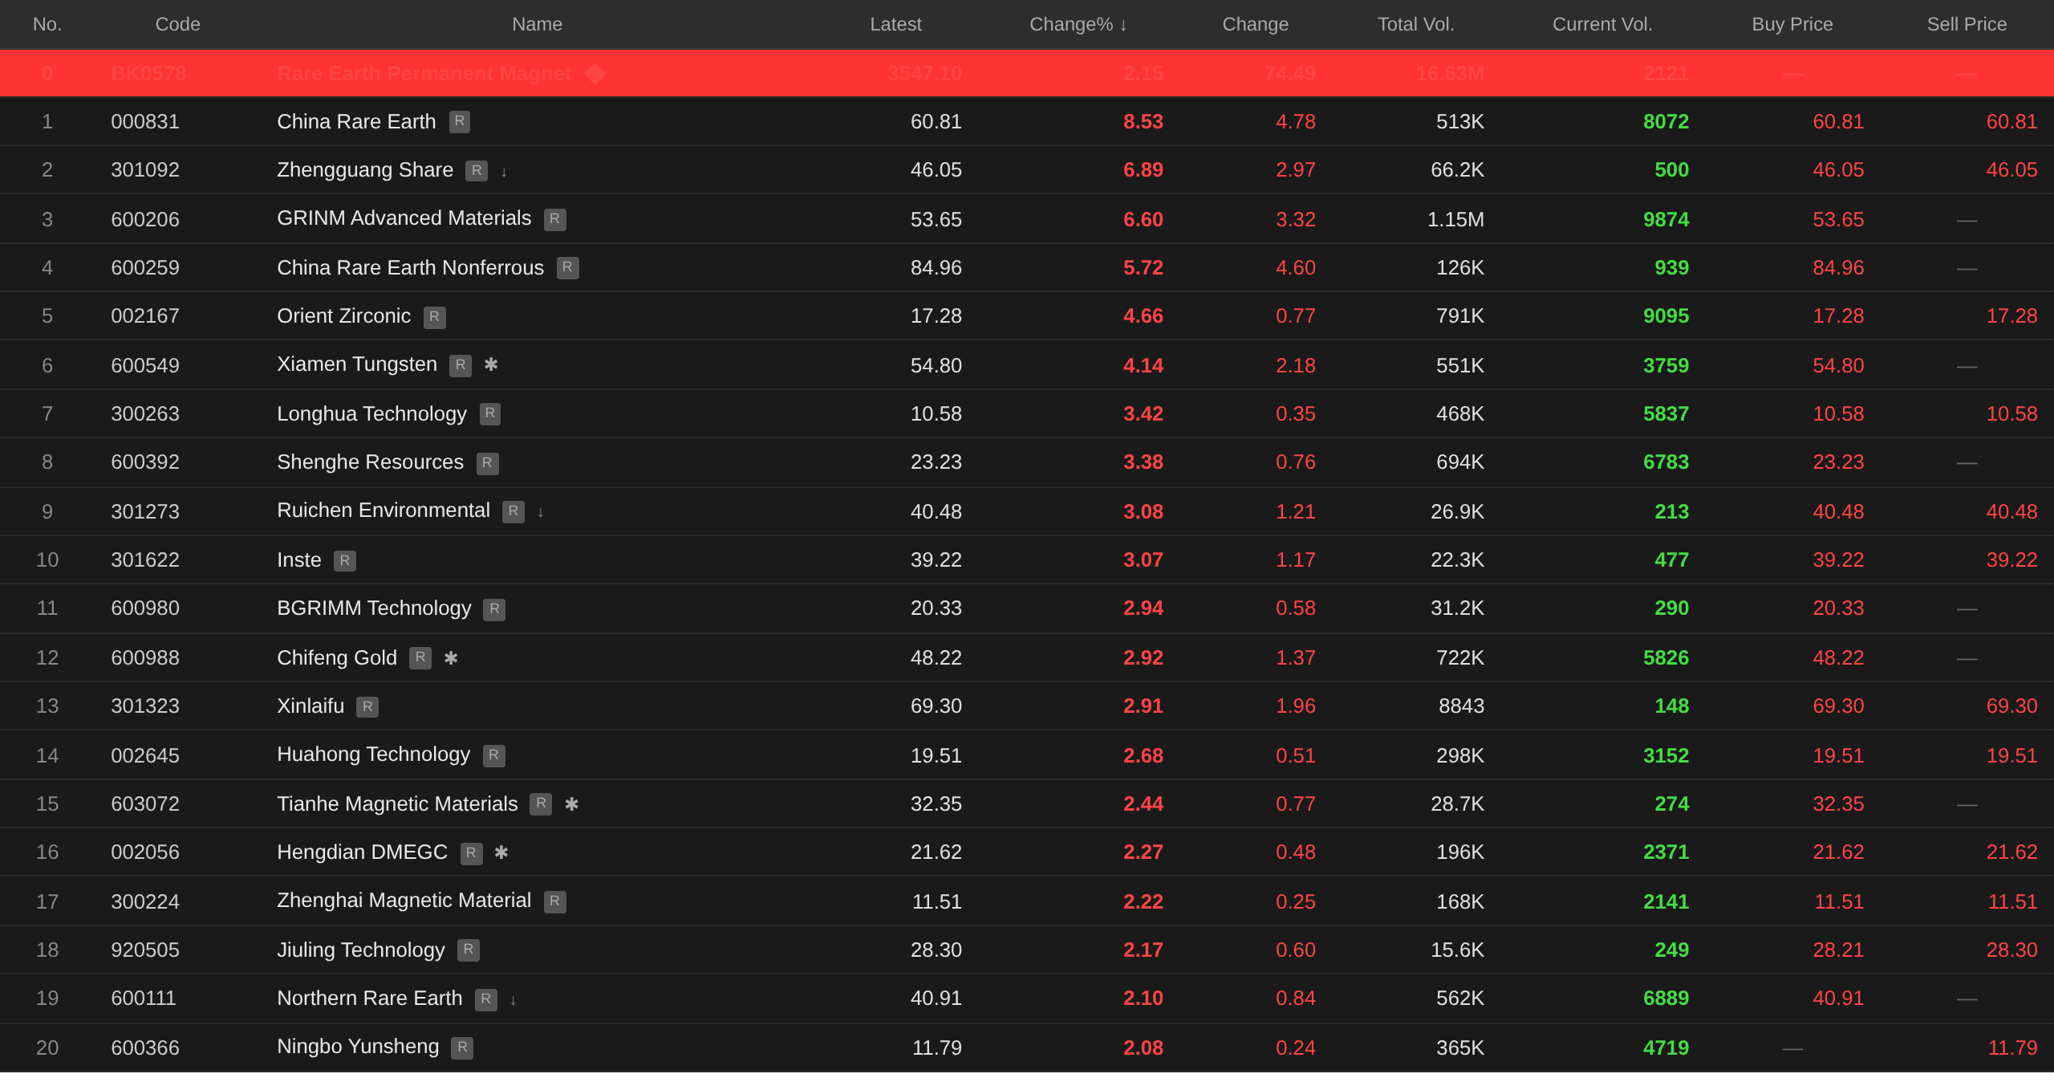Open the China Rare Earth stock name
The height and width of the screenshot is (1082, 2054).
(356, 122)
